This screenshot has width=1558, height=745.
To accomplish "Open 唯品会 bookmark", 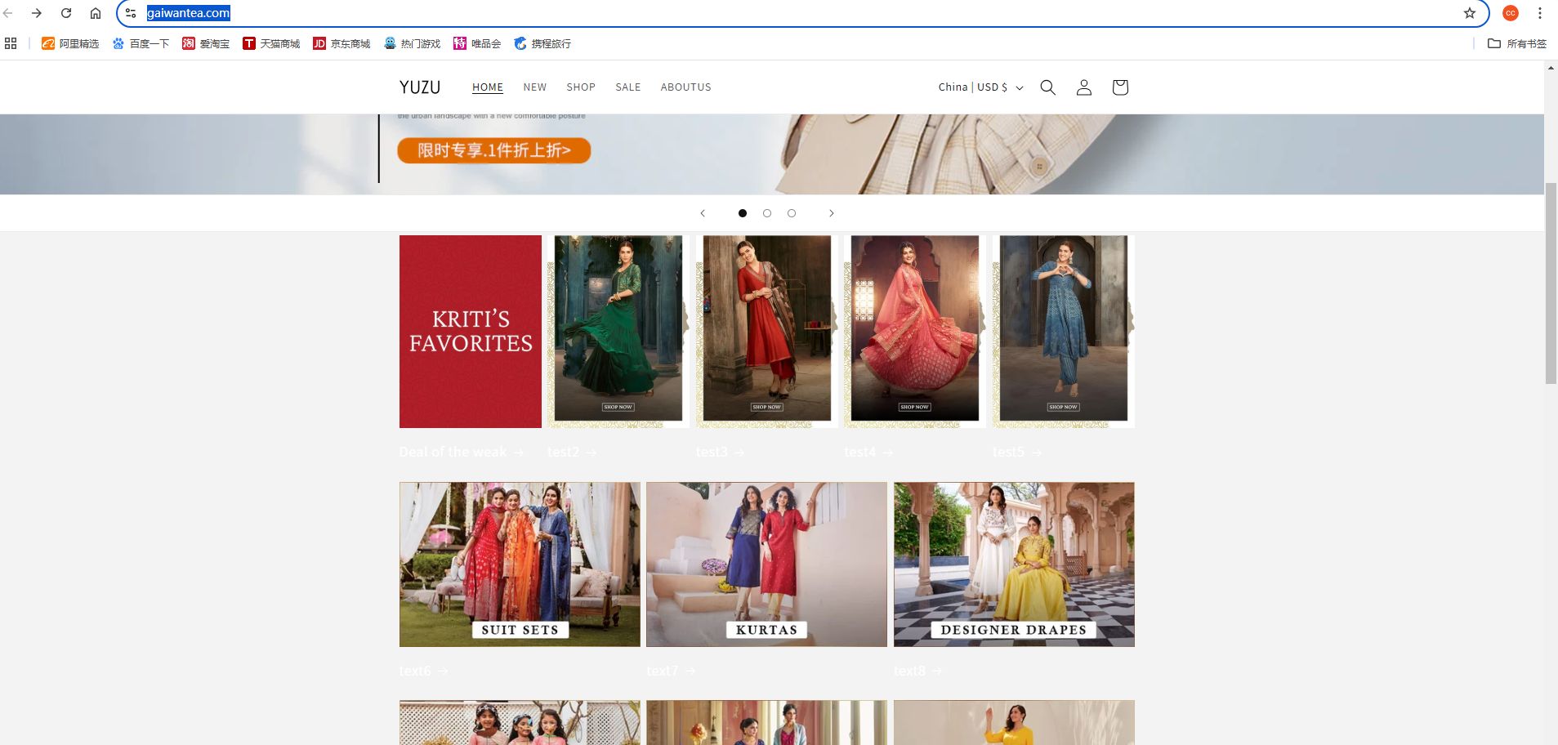I will click(x=477, y=43).
